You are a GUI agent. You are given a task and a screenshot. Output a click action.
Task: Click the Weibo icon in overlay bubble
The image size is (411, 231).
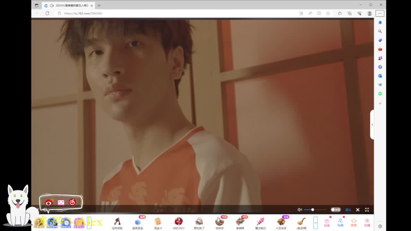click(49, 202)
